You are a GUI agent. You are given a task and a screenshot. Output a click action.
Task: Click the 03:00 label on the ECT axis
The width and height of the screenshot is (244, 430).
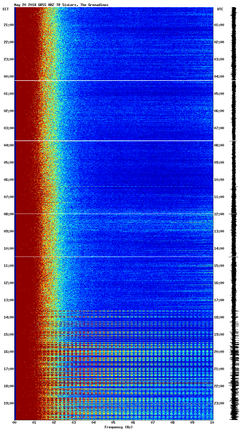tap(9, 128)
